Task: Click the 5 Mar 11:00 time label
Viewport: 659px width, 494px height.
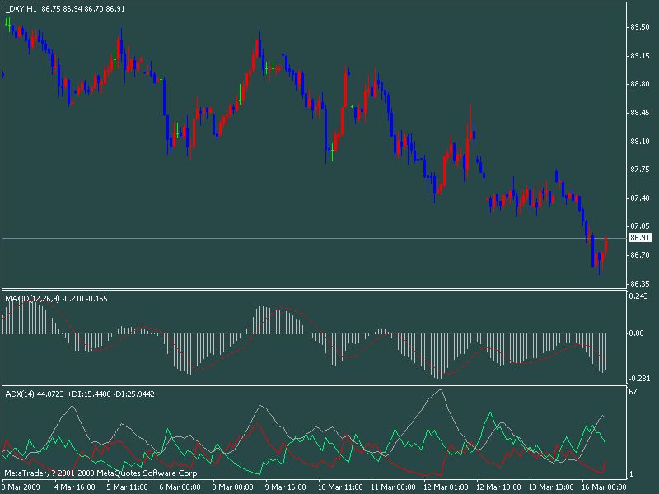Action: point(128,487)
